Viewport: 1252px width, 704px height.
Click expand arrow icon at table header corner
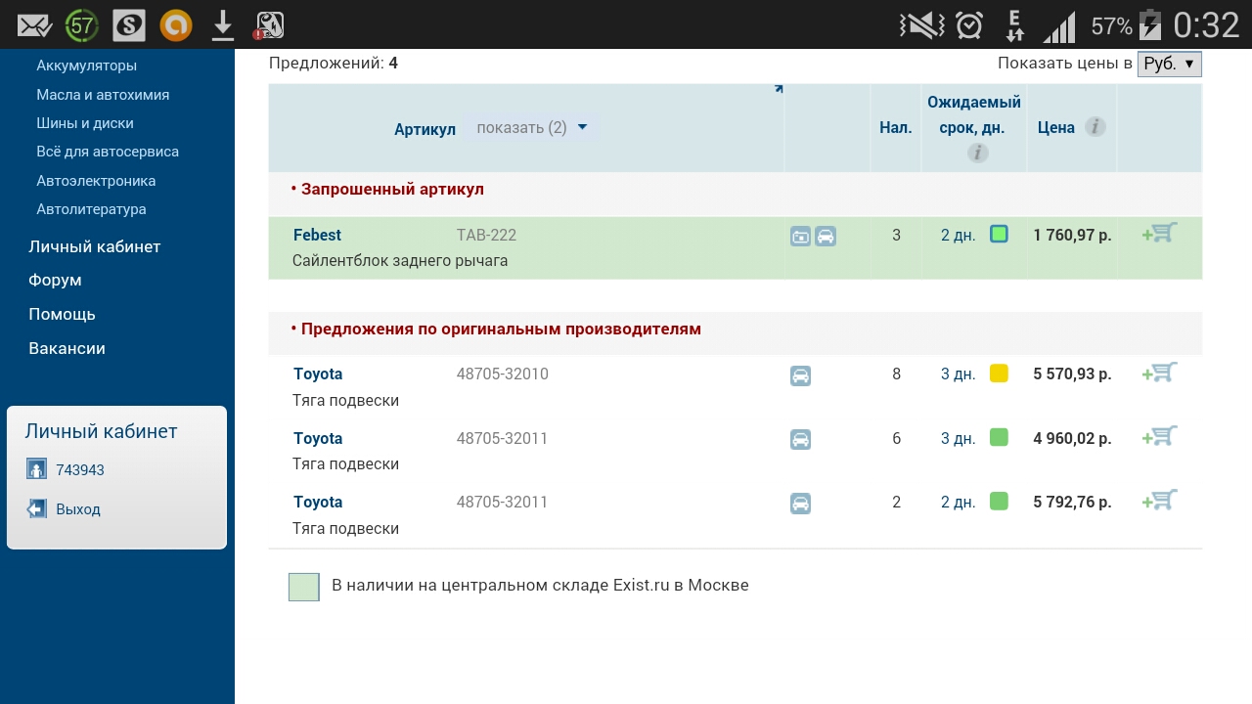tap(779, 89)
